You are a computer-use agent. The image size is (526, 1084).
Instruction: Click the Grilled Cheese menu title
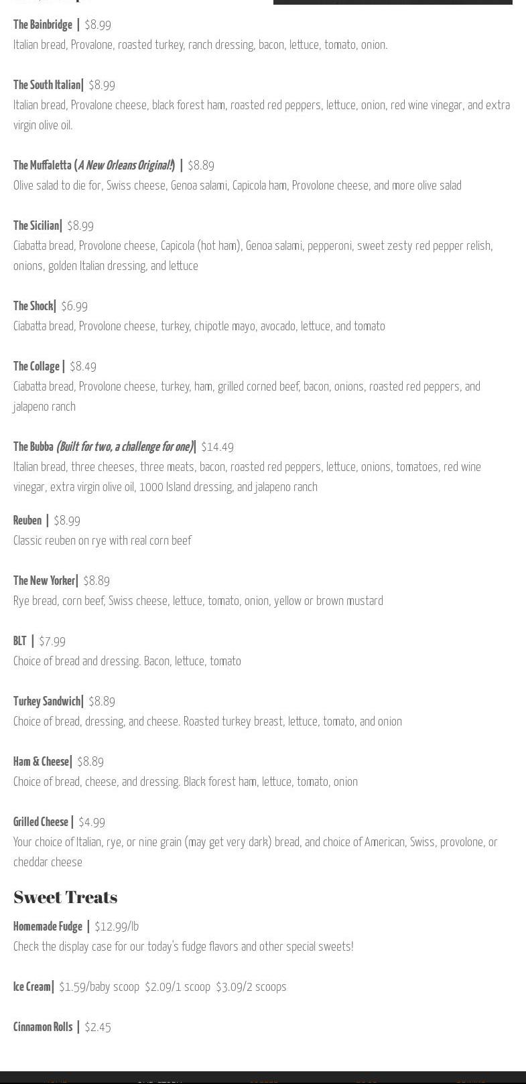click(42, 822)
